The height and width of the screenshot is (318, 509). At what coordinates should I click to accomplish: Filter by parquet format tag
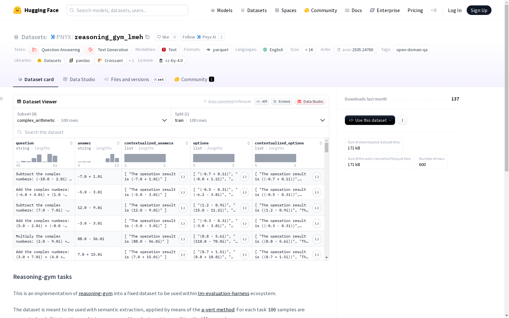pyautogui.click(x=217, y=50)
